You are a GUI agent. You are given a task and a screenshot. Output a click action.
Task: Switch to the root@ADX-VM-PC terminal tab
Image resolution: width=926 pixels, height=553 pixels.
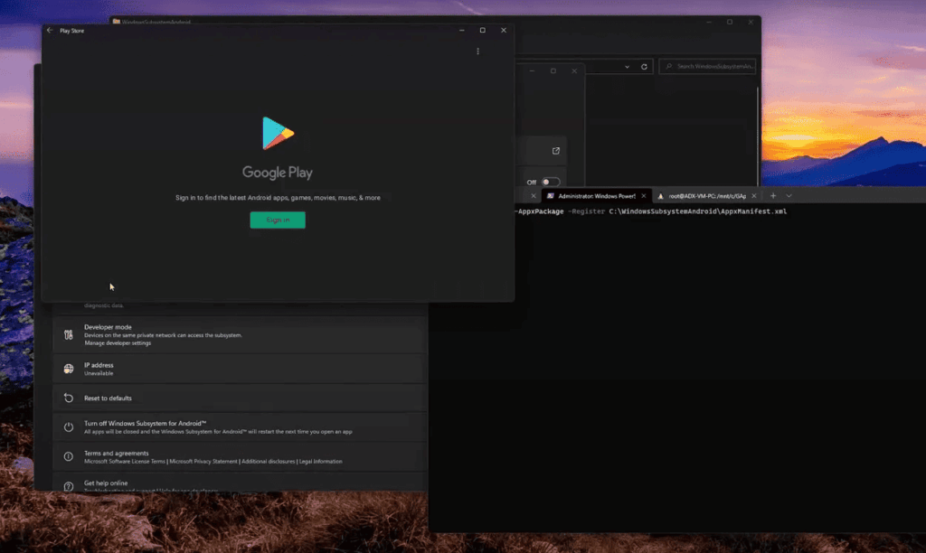pos(707,196)
